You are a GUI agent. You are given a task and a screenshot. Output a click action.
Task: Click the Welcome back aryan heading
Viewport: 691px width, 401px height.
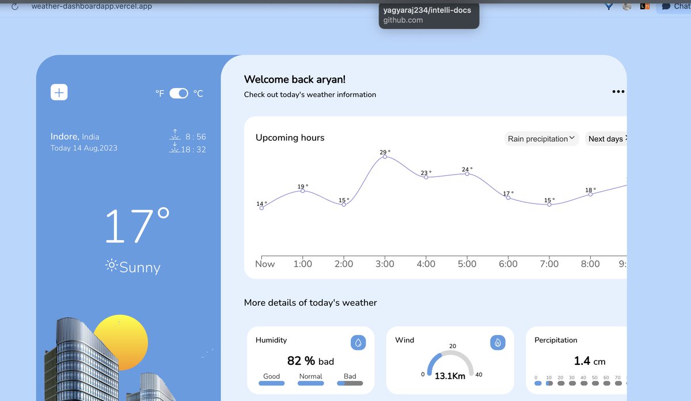294,79
